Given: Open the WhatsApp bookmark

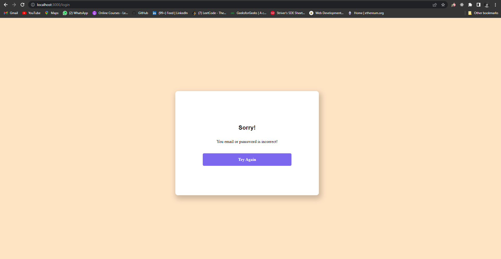Looking at the screenshot, I should (x=75, y=13).
